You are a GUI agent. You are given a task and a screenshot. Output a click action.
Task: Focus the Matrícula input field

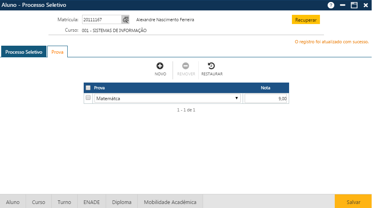101,20
